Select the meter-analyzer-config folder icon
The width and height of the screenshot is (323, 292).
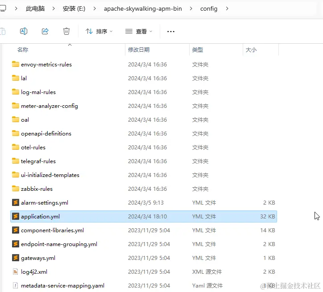pyautogui.click(x=16, y=106)
